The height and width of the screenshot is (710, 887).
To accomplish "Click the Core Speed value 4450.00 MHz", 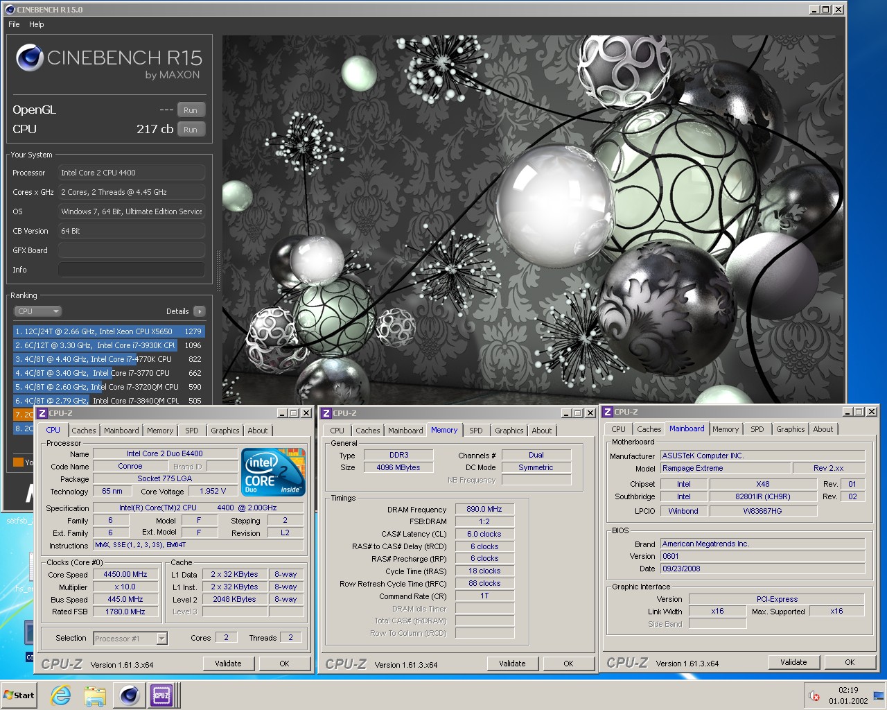I will (x=125, y=574).
